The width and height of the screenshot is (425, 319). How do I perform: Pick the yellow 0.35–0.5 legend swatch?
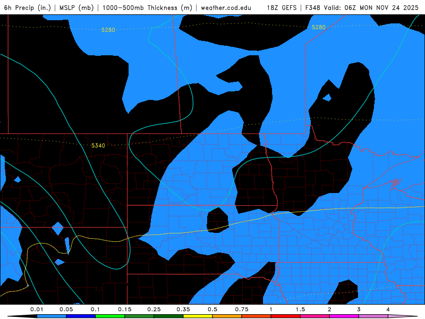coord(198,316)
